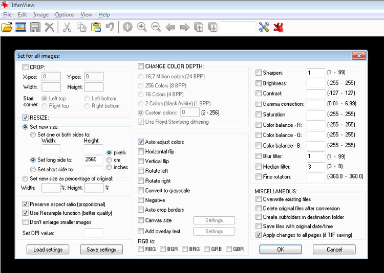This screenshot has height=273, width=384.
Task: Click the About IrfanView red mascot icon
Action: click(279, 27)
